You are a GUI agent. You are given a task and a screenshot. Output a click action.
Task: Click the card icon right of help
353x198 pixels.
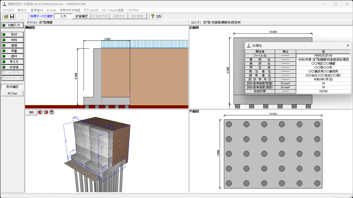(159, 16)
